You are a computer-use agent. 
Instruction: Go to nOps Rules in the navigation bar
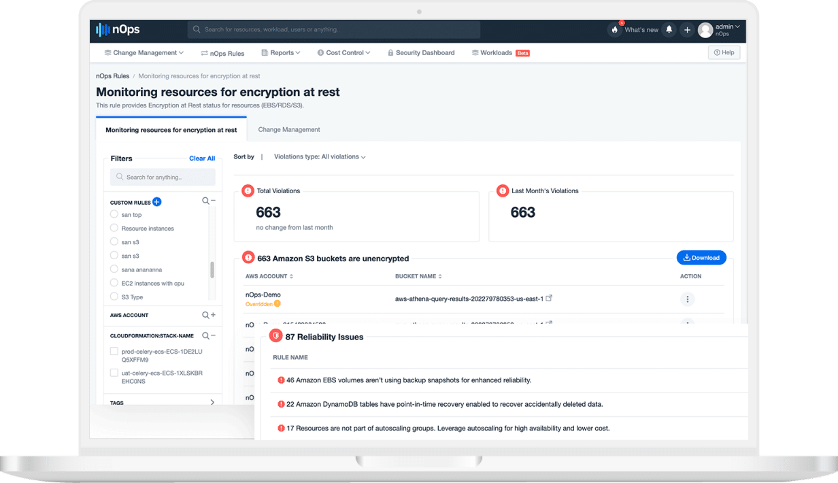point(222,52)
